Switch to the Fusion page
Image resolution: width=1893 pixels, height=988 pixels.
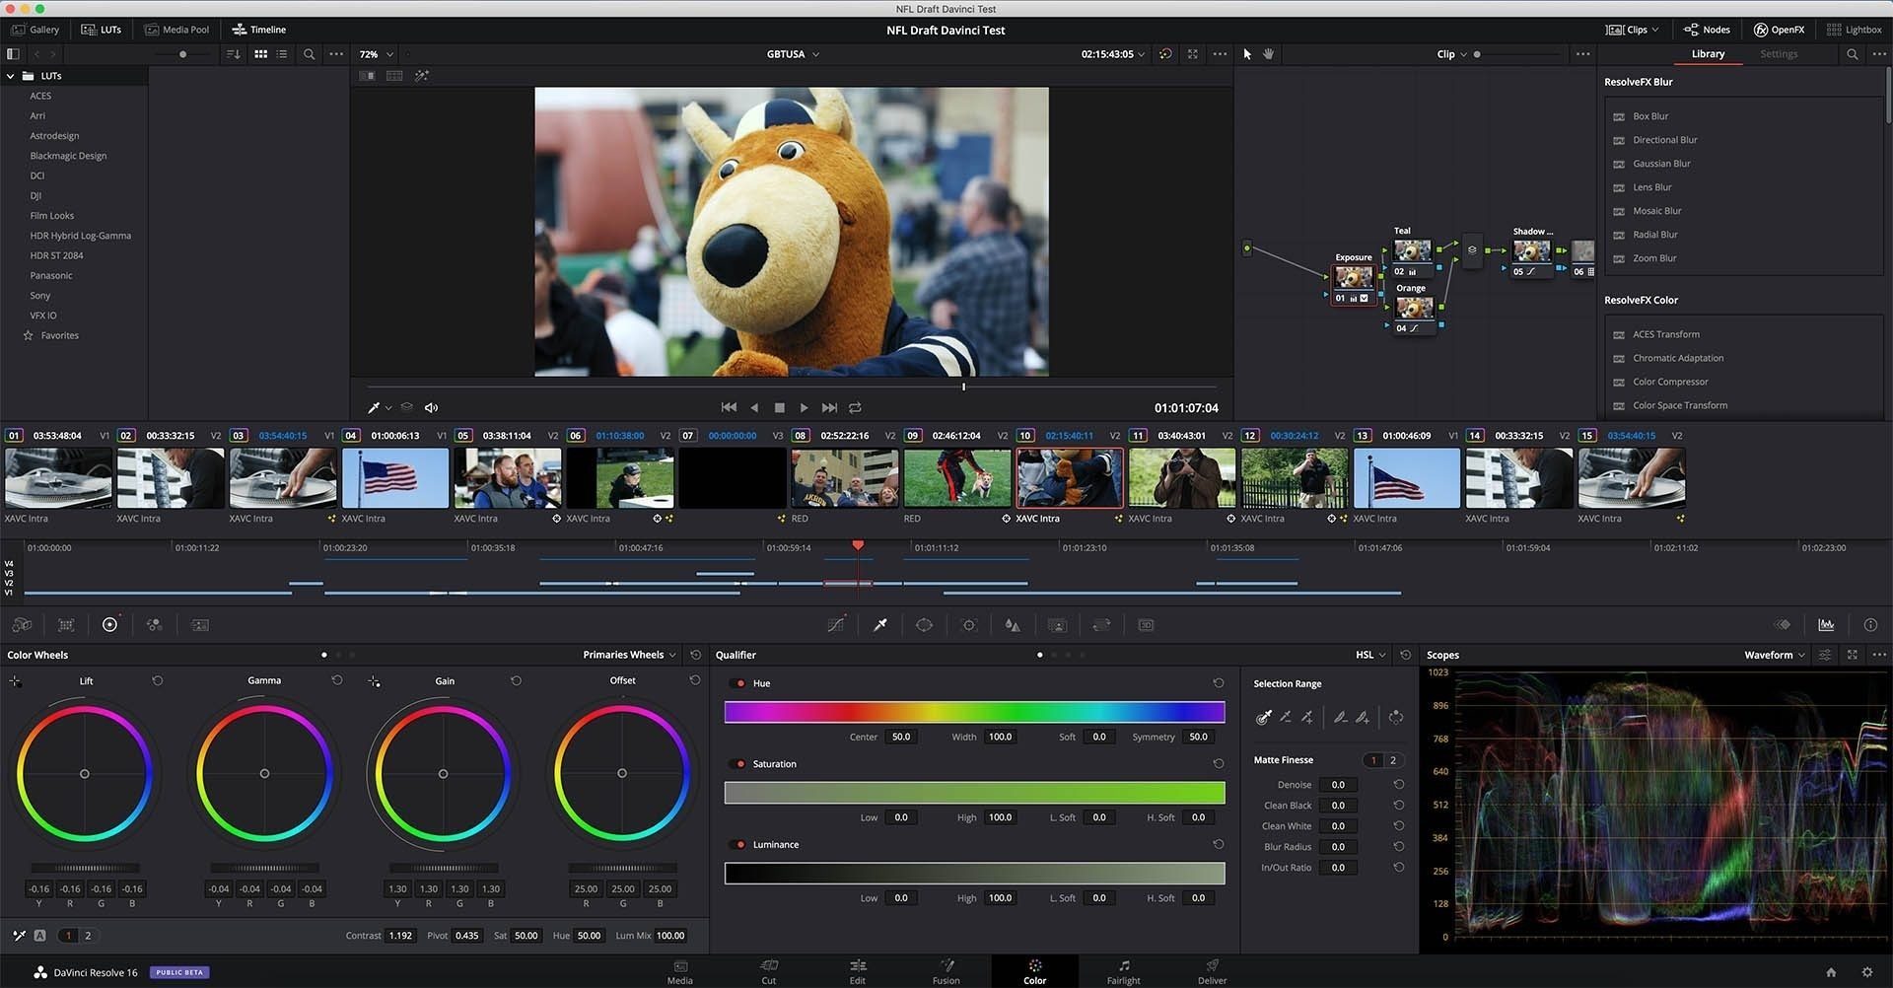click(x=946, y=971)
